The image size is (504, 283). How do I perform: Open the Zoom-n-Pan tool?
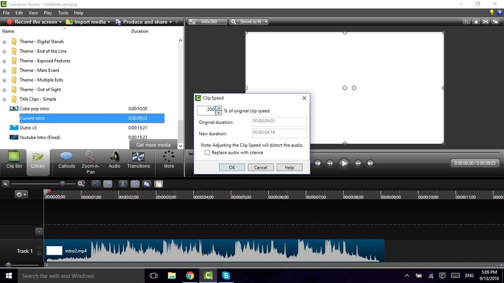click(x=91, y=161)
